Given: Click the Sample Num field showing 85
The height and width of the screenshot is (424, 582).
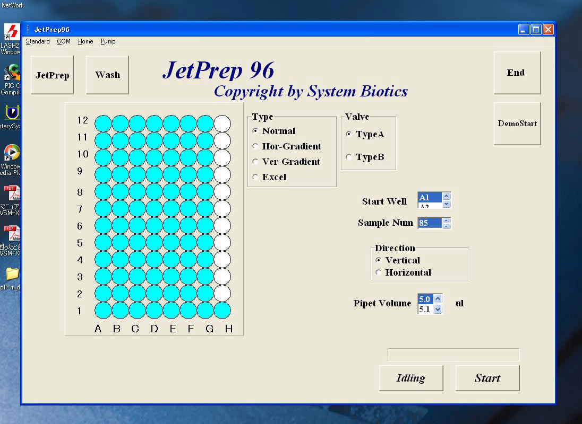Looking at the screenshot, I should pos(430,223).
